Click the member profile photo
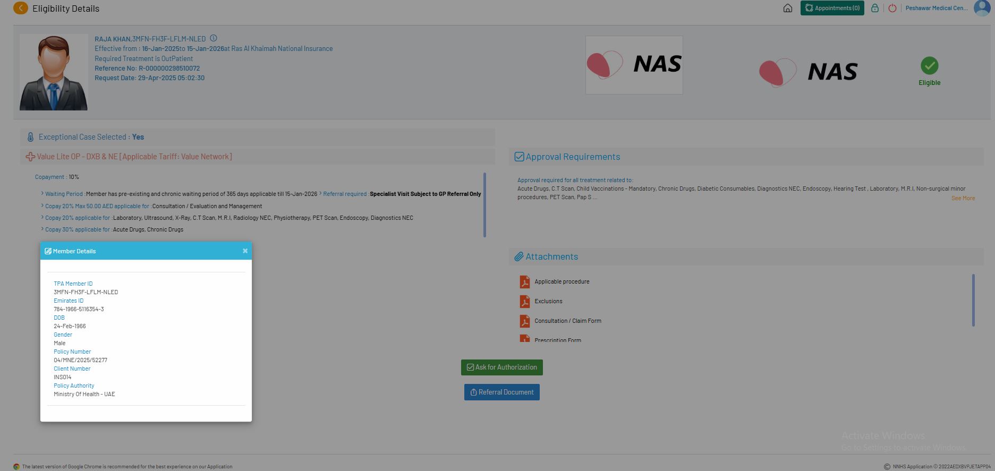This screenshot has width=995, height=471. 54,73
